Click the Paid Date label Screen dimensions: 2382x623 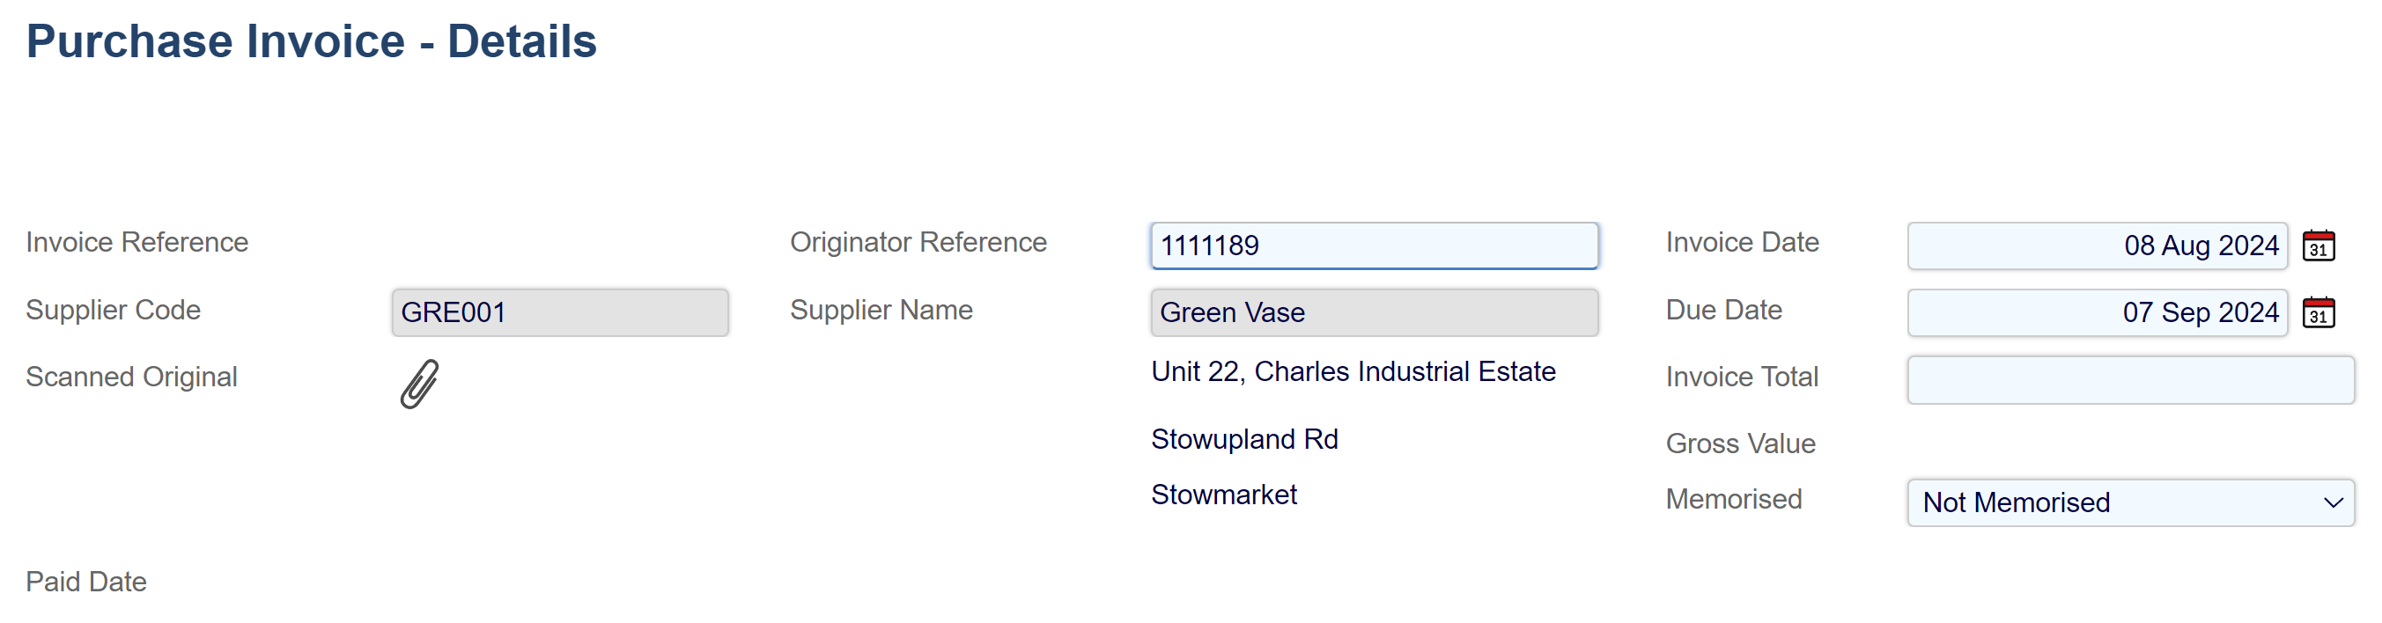(86, 582)
